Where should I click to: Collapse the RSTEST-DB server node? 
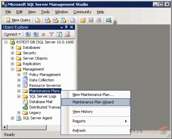(6, 42)
